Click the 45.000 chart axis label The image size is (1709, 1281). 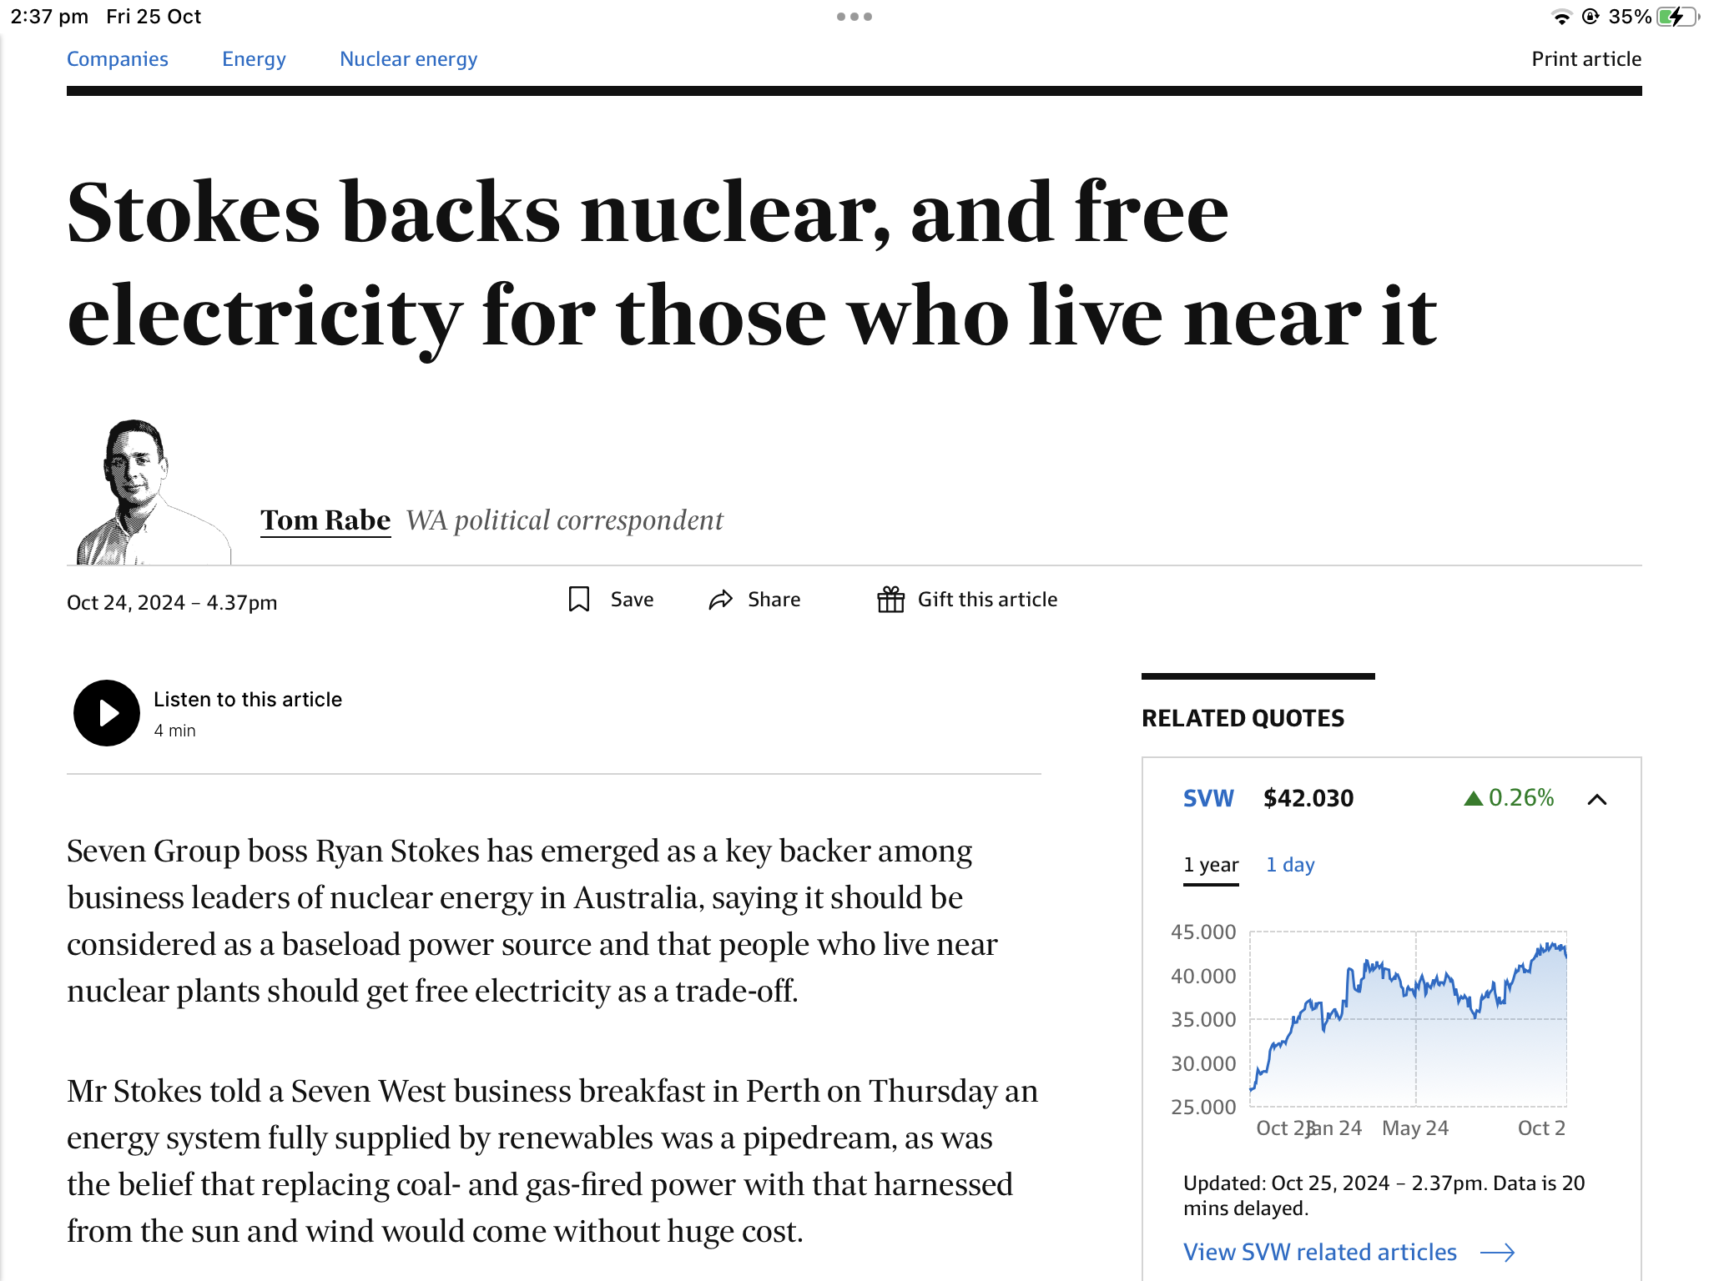tap(1202, 932)
